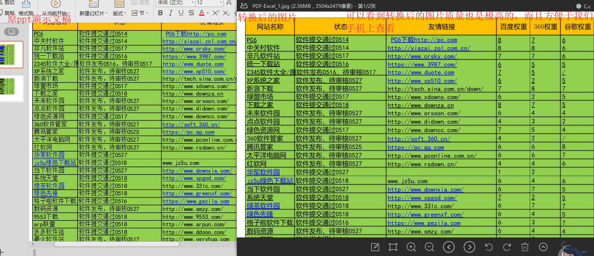
Task: Expand the 从当前开始 dropdown arrow
Action: pyautogui.click(x=69, y=13)
